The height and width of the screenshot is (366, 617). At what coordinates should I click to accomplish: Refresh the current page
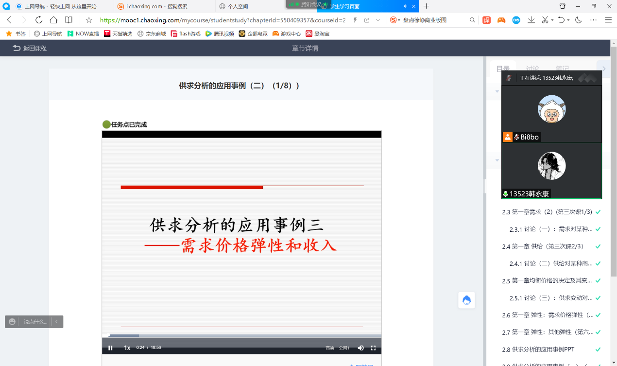click(x=39, y=20)
